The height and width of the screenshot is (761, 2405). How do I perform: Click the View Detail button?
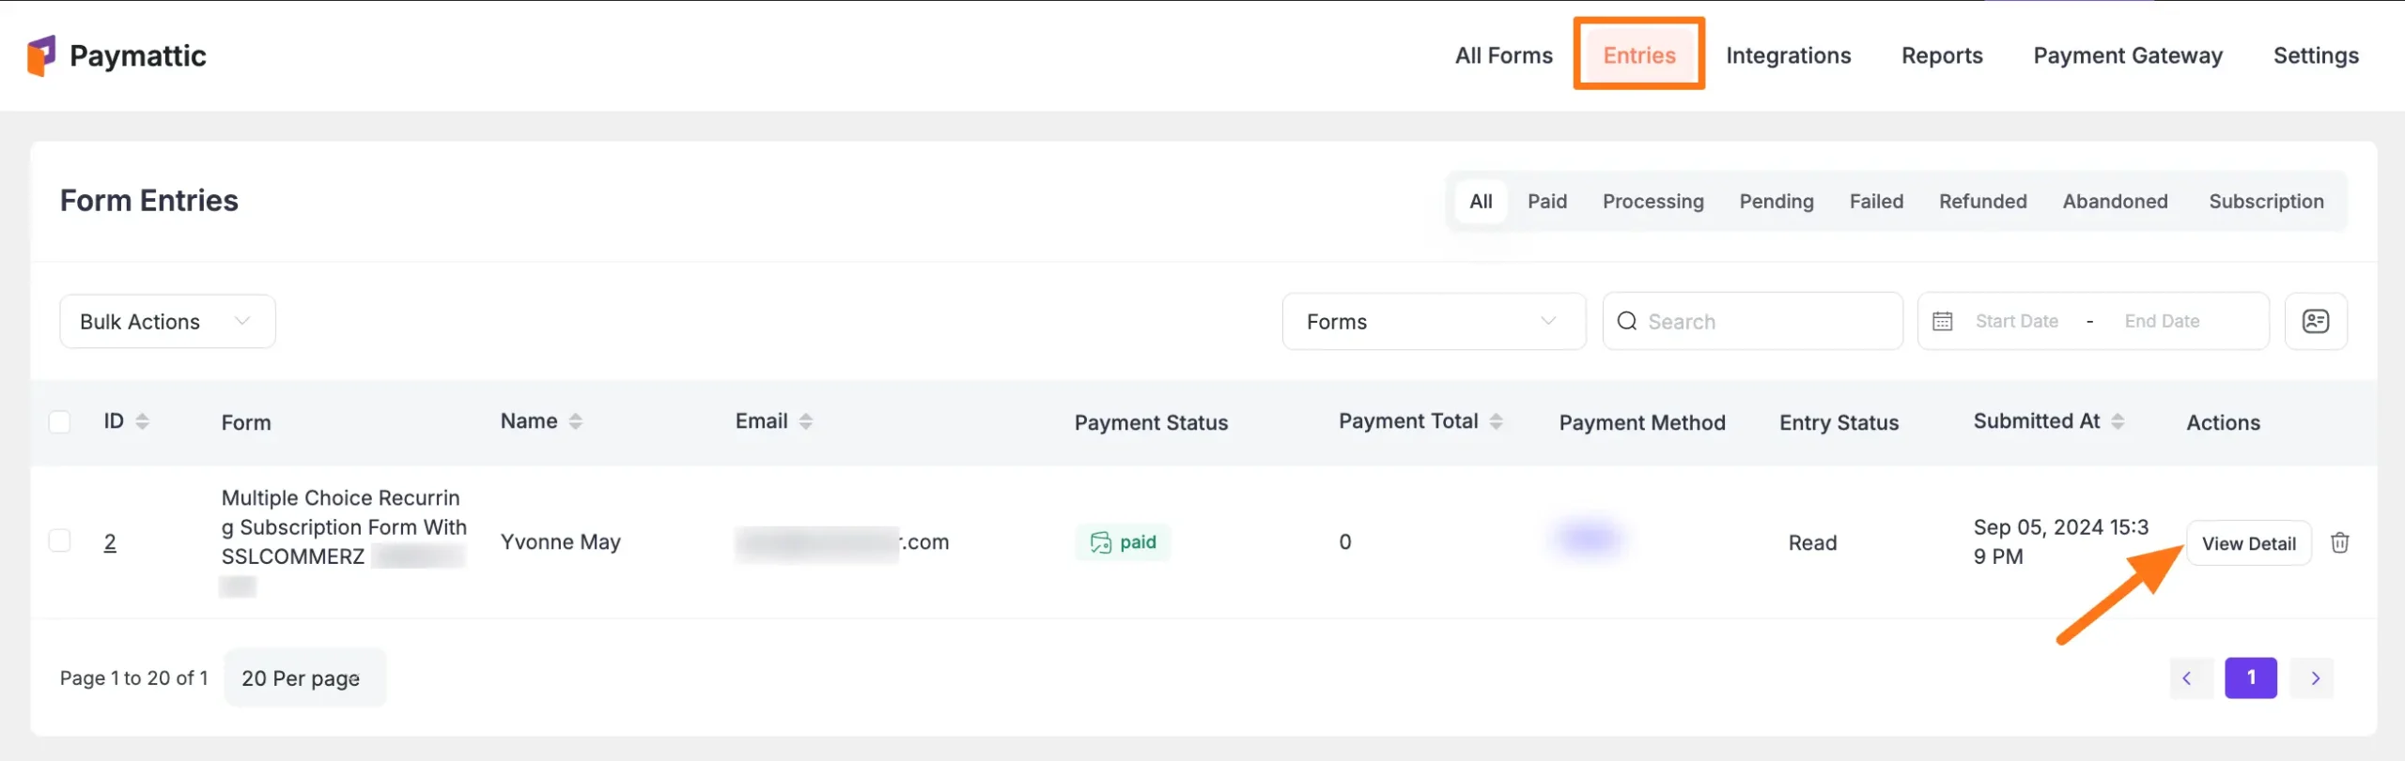tap(2249, 541)
